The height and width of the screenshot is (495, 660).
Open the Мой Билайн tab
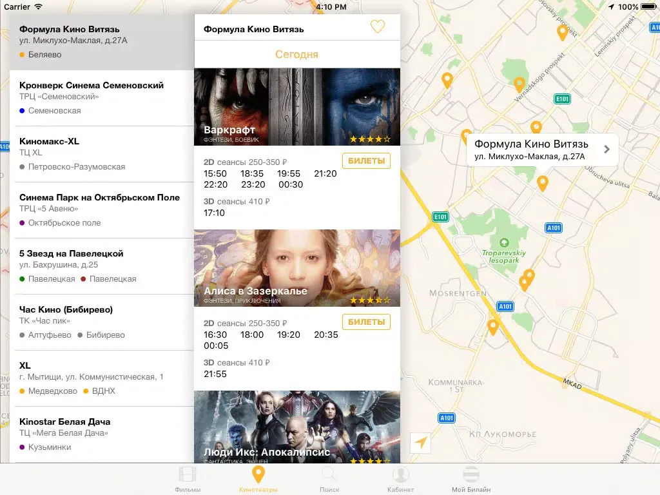coord(471,480)
